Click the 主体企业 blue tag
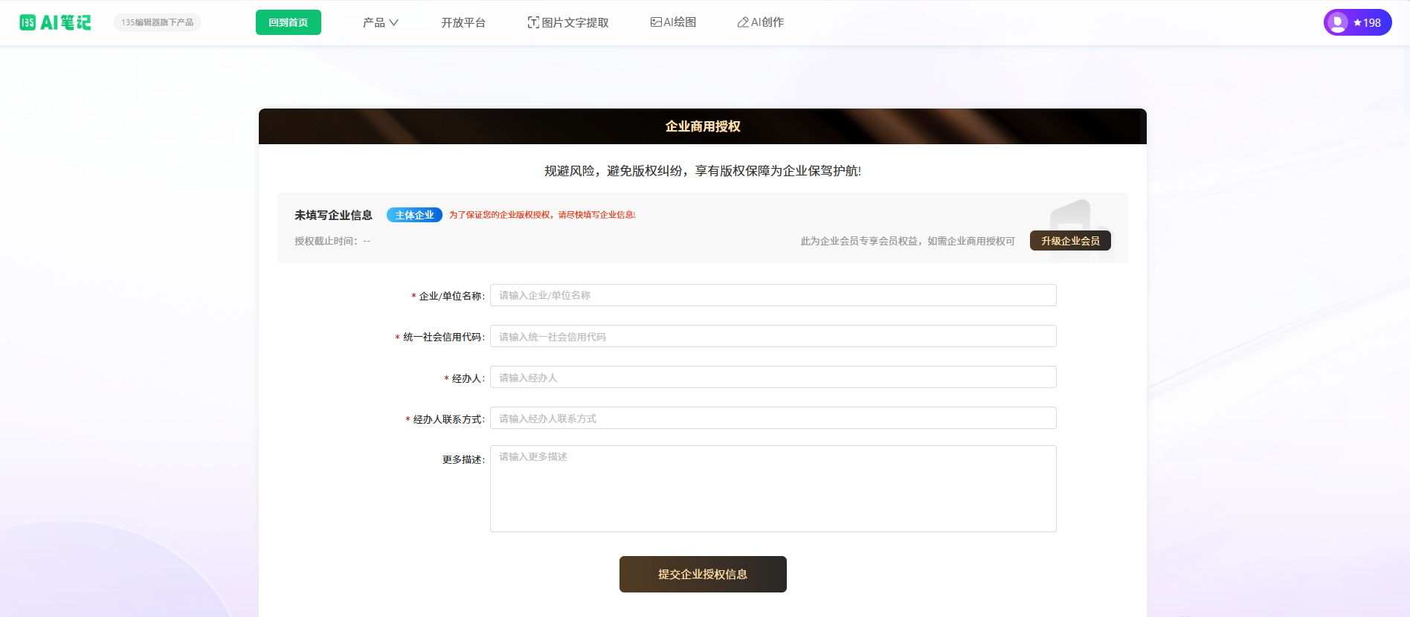This screenshot has height=617, width=1410. click(x=414, y=215)
